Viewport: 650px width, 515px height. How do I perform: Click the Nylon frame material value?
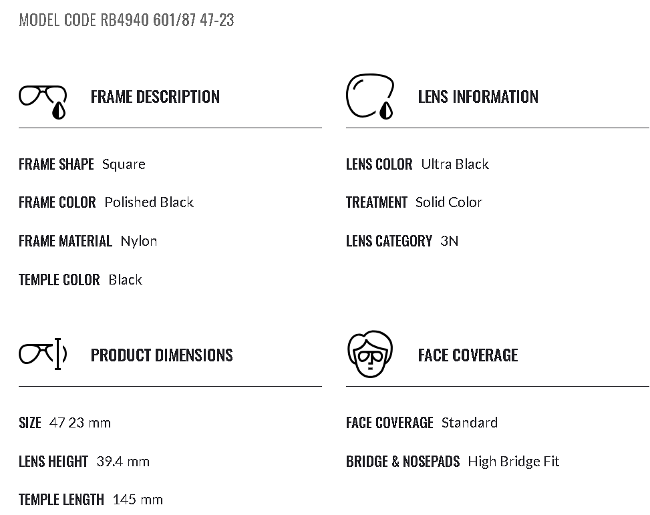click(x=139, y=241)
